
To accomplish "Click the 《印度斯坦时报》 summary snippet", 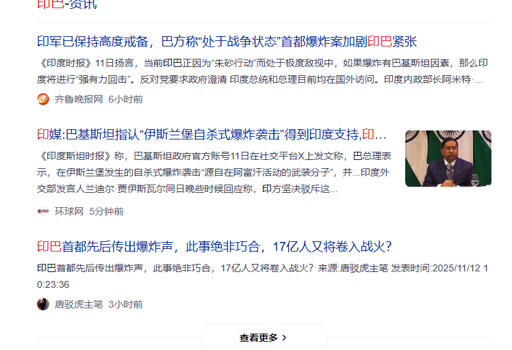I will pyautogui.click(x=214, y=172).
